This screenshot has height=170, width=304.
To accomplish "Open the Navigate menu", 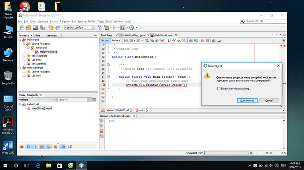I will tap(43, 22).
